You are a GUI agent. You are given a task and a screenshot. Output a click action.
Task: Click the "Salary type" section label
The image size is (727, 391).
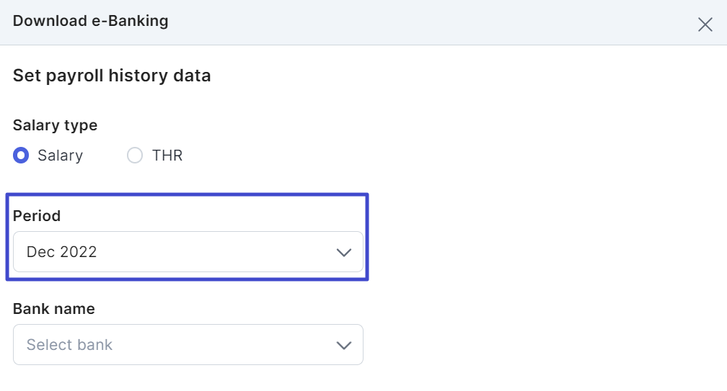coord(55,125)
